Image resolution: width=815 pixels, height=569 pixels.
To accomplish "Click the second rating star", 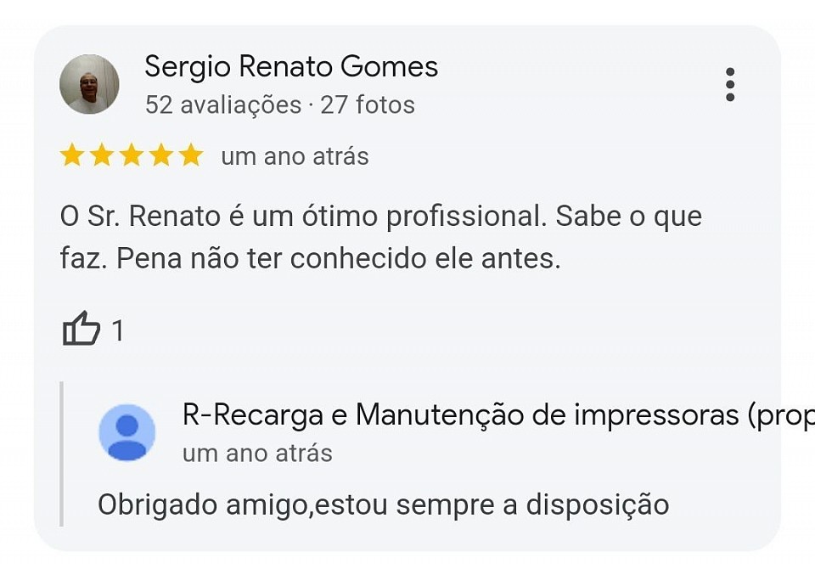I will [101, 155].
